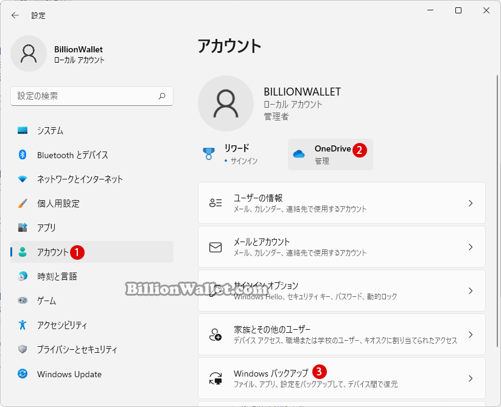This screenshot has width=501, height=407.
Task: Click the Windows バックアップ sync icon
Action: (215, 378)
